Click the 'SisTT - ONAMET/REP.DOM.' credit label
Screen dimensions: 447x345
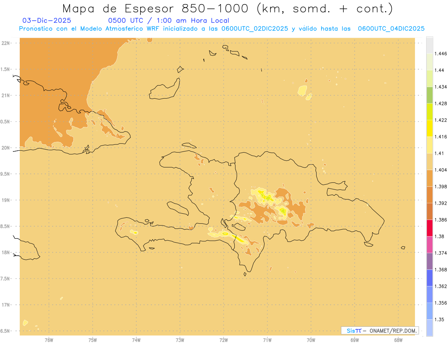coord(380,330)
